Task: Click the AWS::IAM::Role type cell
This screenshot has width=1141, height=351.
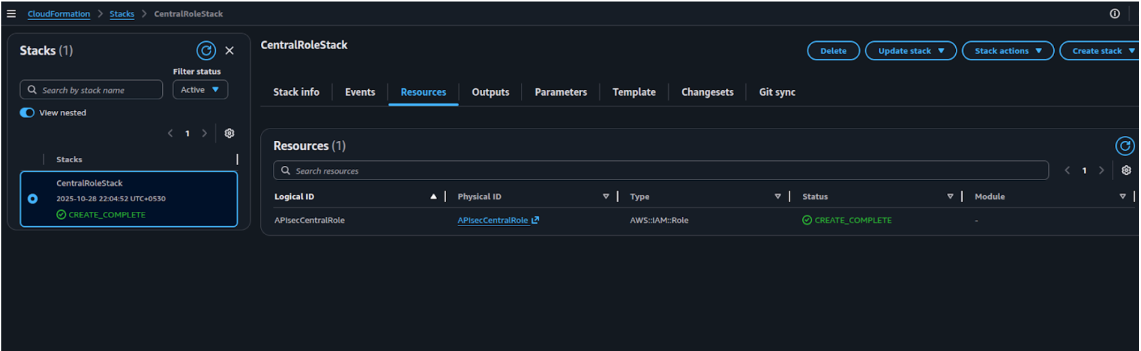Action: [659, 220]
